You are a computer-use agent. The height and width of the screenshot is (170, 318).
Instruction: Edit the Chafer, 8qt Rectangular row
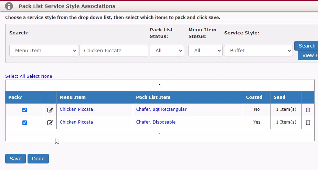click(50, 110)
